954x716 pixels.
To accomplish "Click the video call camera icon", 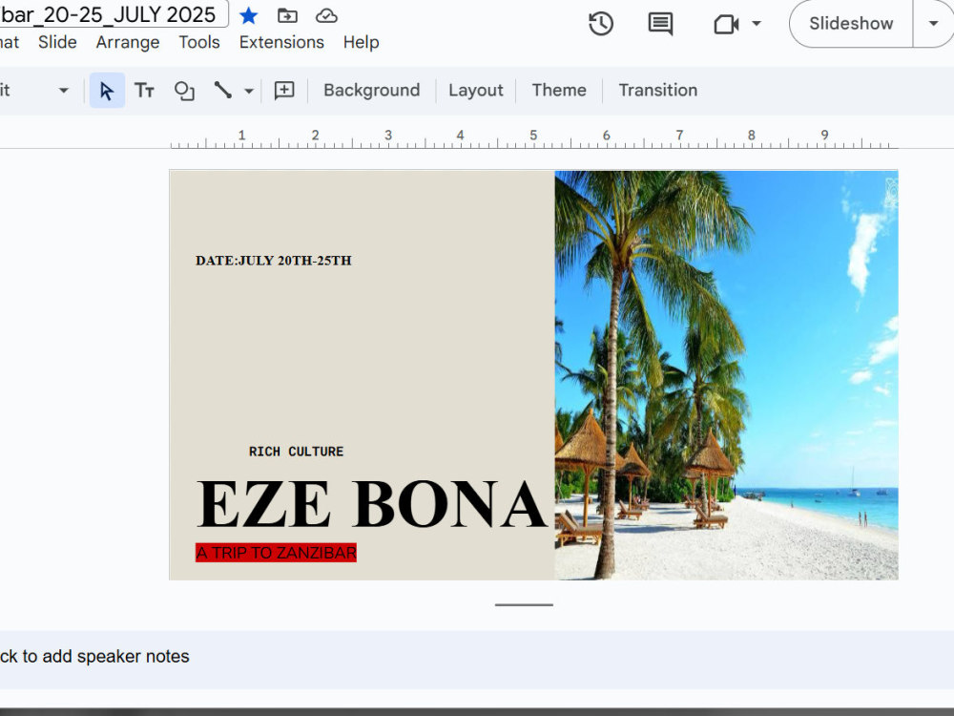I will 726,25.
